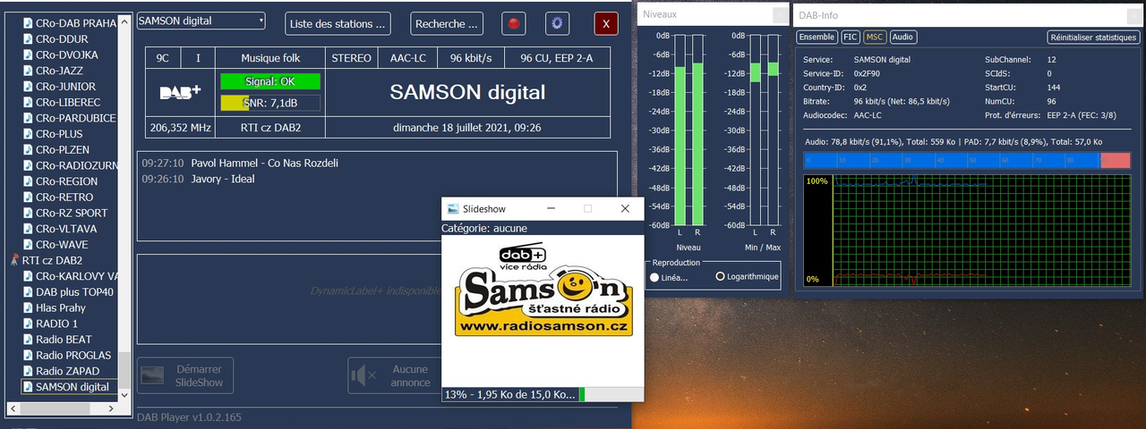1146x429 pixels.
Task: Select CRo-LIBEREC in station tree
Action: [68, 103]
